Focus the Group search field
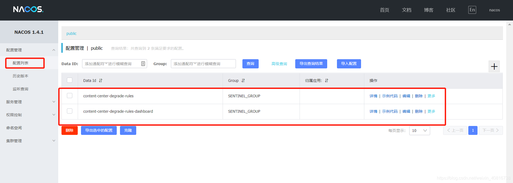The height and width of the screenshot is (183, 513). (x=203, y=64)
